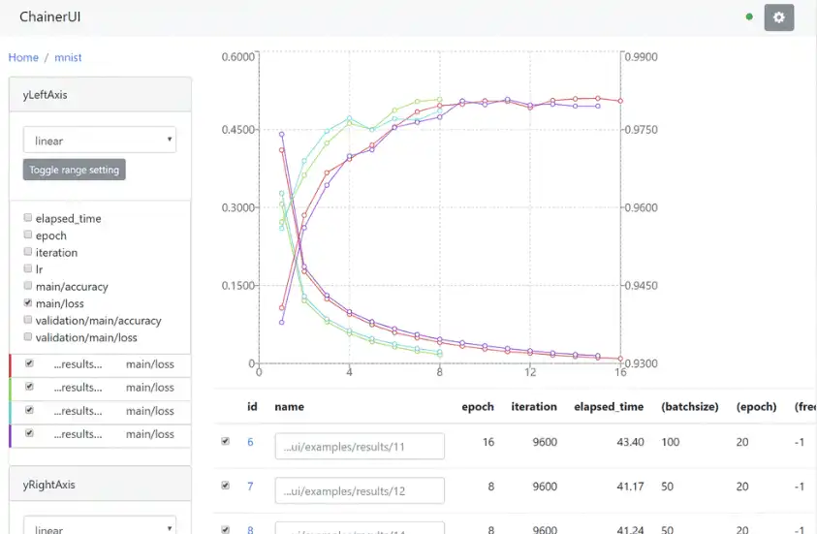
Task: Click Toggle range setting button
Action: 74,170
